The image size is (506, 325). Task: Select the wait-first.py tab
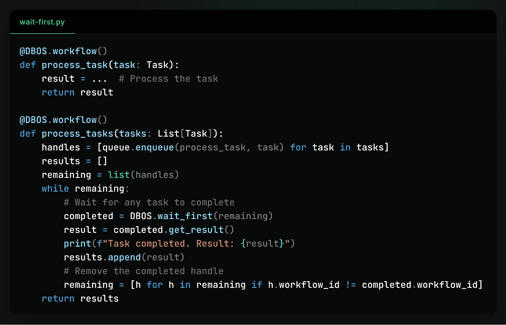click(43, 22)
